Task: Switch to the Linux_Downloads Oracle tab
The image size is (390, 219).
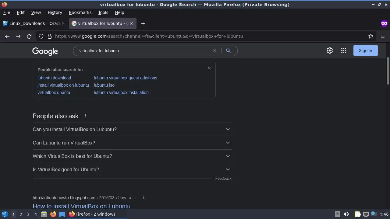Action: (34, 23)
